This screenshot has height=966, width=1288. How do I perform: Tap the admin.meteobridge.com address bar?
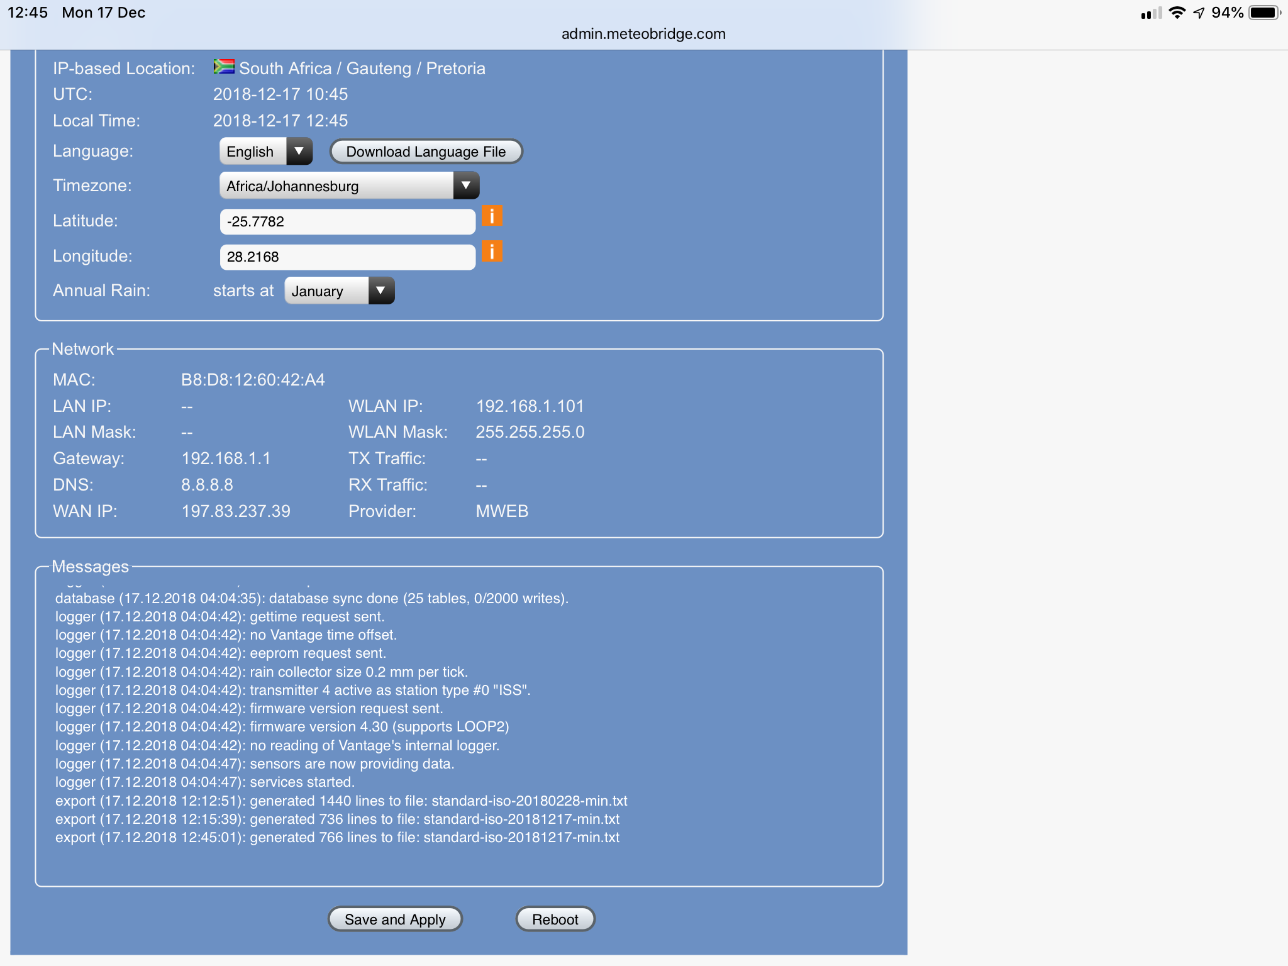click(643, 34)
